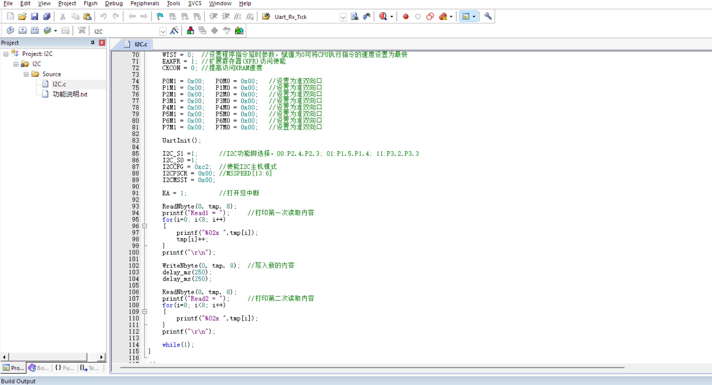Switch to the Books panel tab
The width and height of the screenshot is (712, 385).
pyautogui.click(x=39, y=368)
